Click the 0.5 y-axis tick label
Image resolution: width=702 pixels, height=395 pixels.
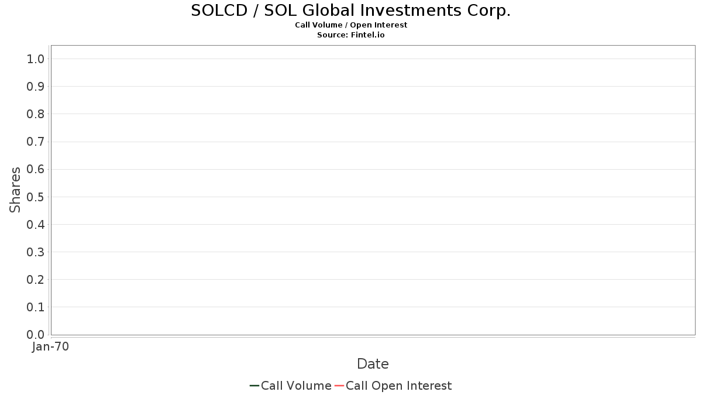point(36,197)
